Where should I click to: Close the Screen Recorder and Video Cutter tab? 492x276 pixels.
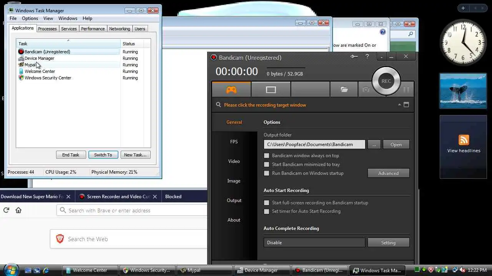(x=155, y=197)
